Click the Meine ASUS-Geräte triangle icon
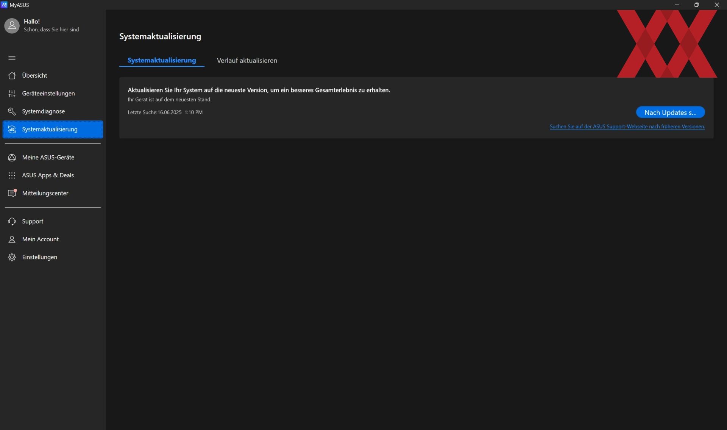Screen dimensions: 727x430 [12, 157]
